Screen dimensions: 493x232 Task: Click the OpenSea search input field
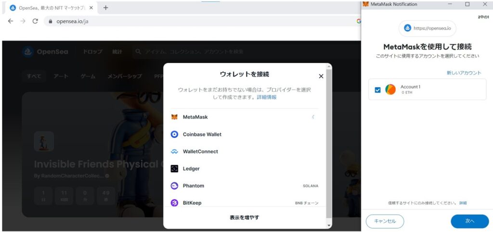click(x=246, y=52)
